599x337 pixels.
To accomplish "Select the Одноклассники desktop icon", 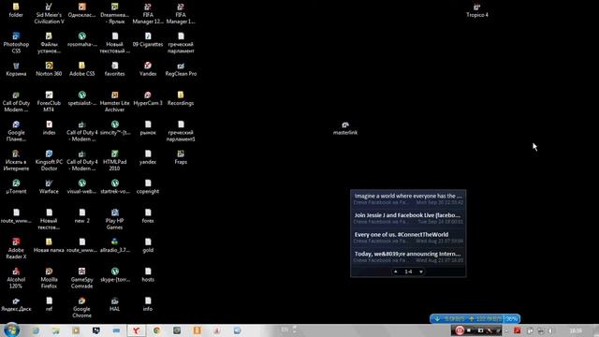I will [81, 10].
